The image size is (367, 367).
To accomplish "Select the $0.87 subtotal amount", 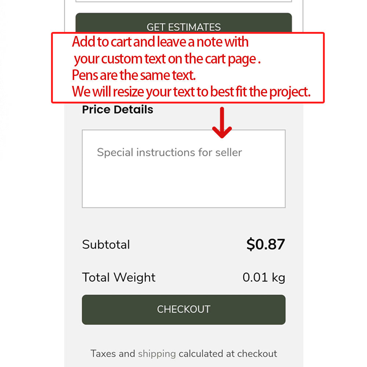I will [x=265, y=244].
